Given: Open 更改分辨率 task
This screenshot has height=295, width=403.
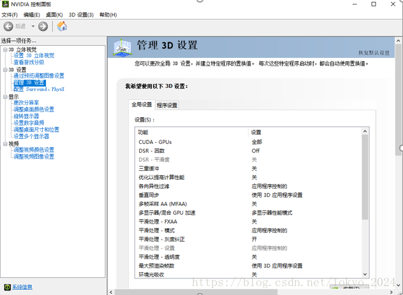Looking at the screenshot, I should [x=26, y=103].
